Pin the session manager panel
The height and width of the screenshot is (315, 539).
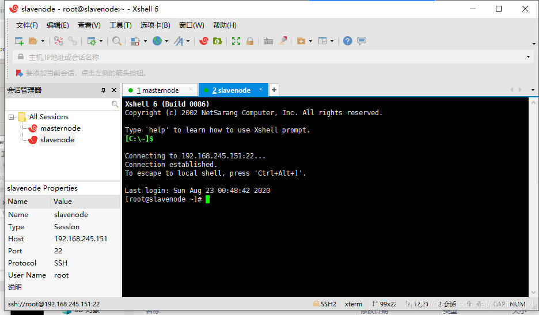pos(103,90)
